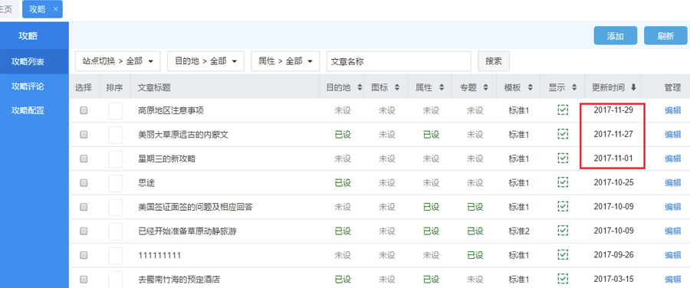690x288 pixels.
Task: Click the 添加 button
Action: click(615, 35)
